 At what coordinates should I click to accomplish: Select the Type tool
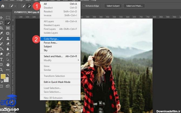click(x=2, y=59)
